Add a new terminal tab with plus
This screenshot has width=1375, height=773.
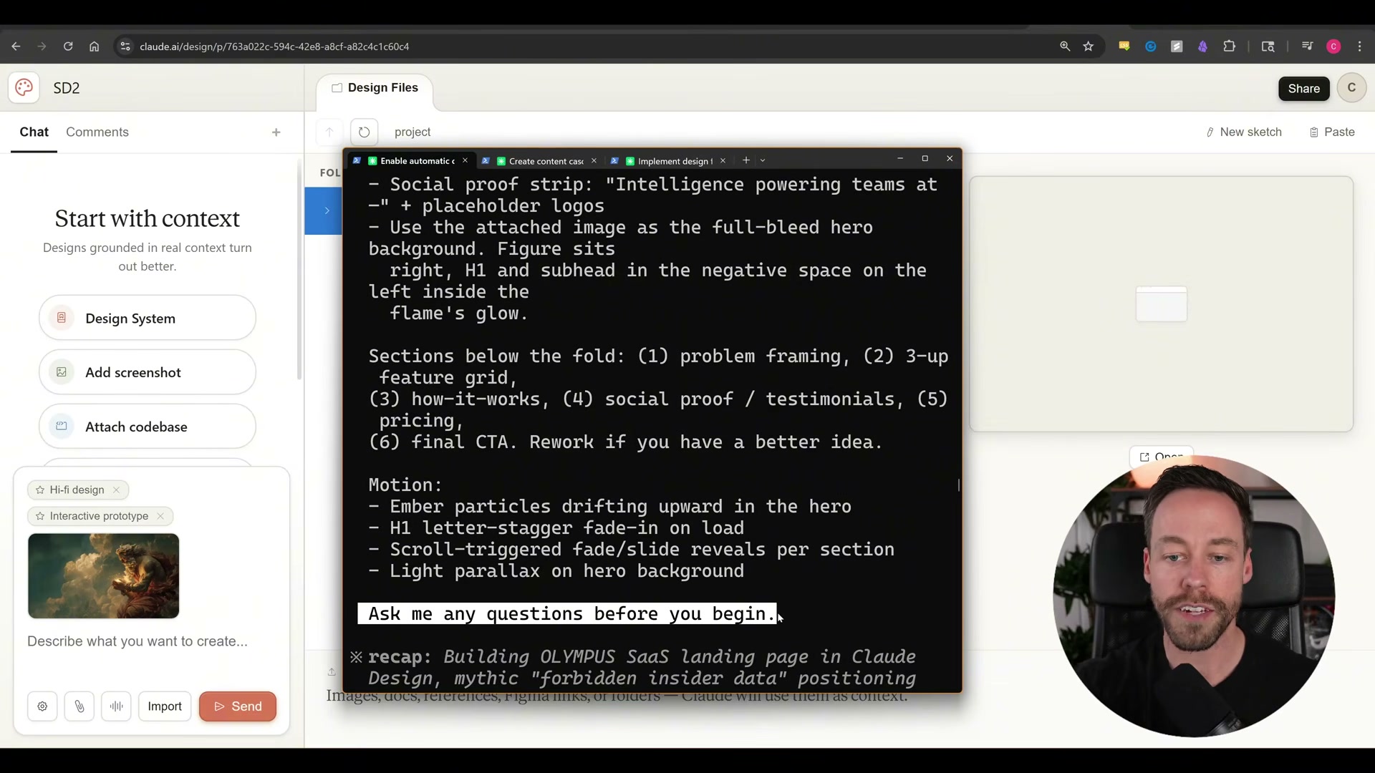pos(746,160)
